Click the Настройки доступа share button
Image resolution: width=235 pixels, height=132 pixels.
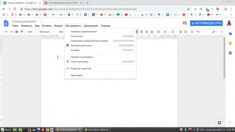click(x=206, y=23)
